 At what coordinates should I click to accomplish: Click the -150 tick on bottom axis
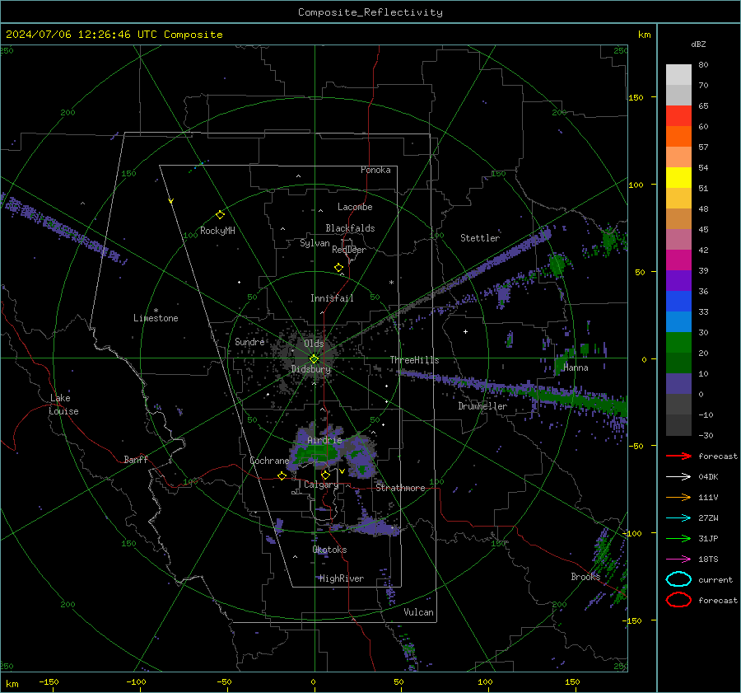(x=49, y=681)
